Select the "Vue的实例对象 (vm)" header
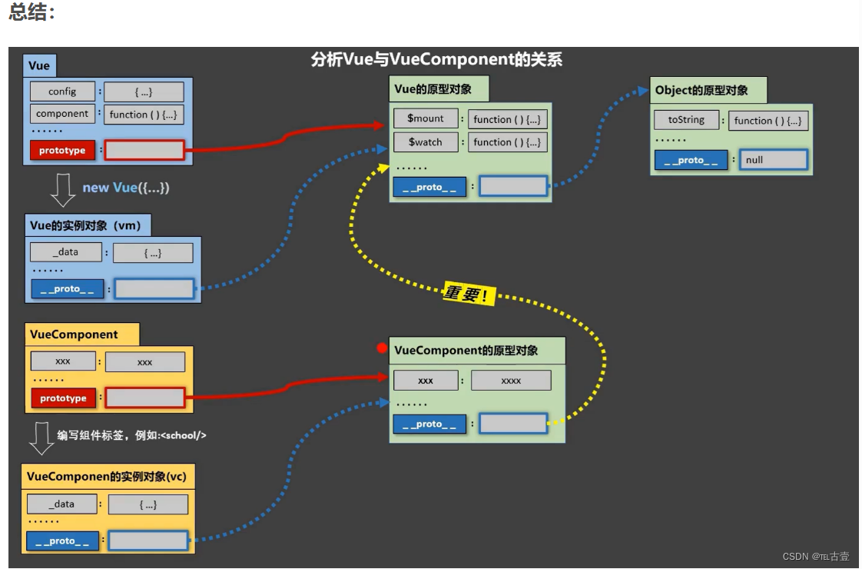The width and height of the screenshot is (862, 569). tap(88, 225)
